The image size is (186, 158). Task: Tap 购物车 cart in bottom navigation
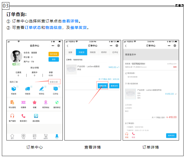coord(46,136)
